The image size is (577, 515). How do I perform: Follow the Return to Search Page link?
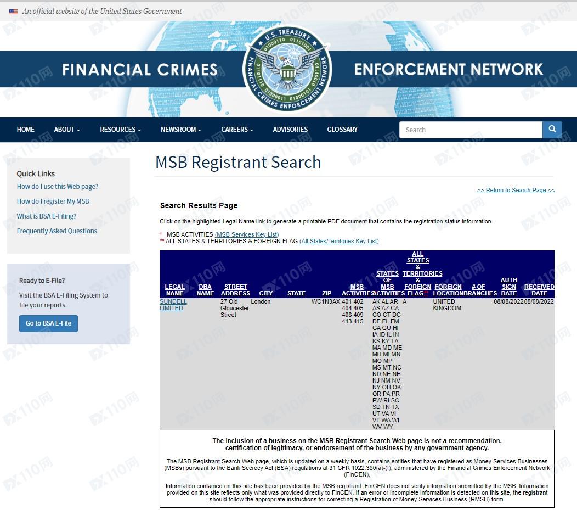click(x=516, y=190)
